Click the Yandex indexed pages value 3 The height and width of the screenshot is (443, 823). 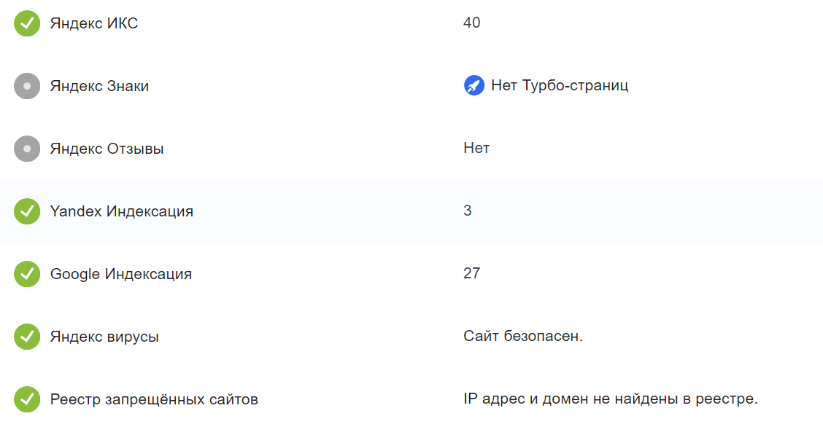click(468, 211)
